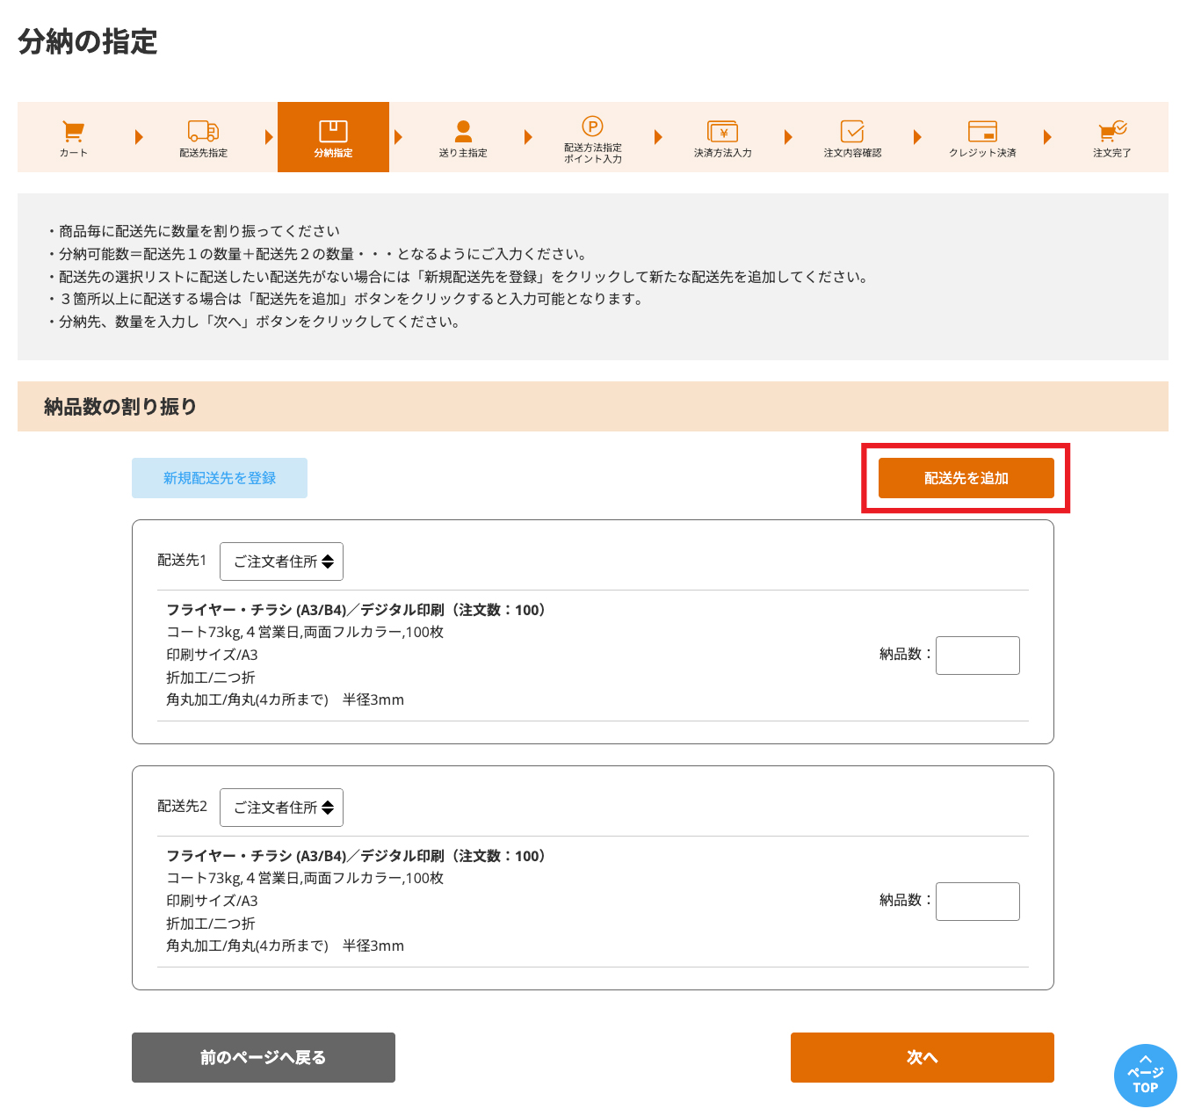Click the クレジット決済 card step icon

(x=982, y=131)
